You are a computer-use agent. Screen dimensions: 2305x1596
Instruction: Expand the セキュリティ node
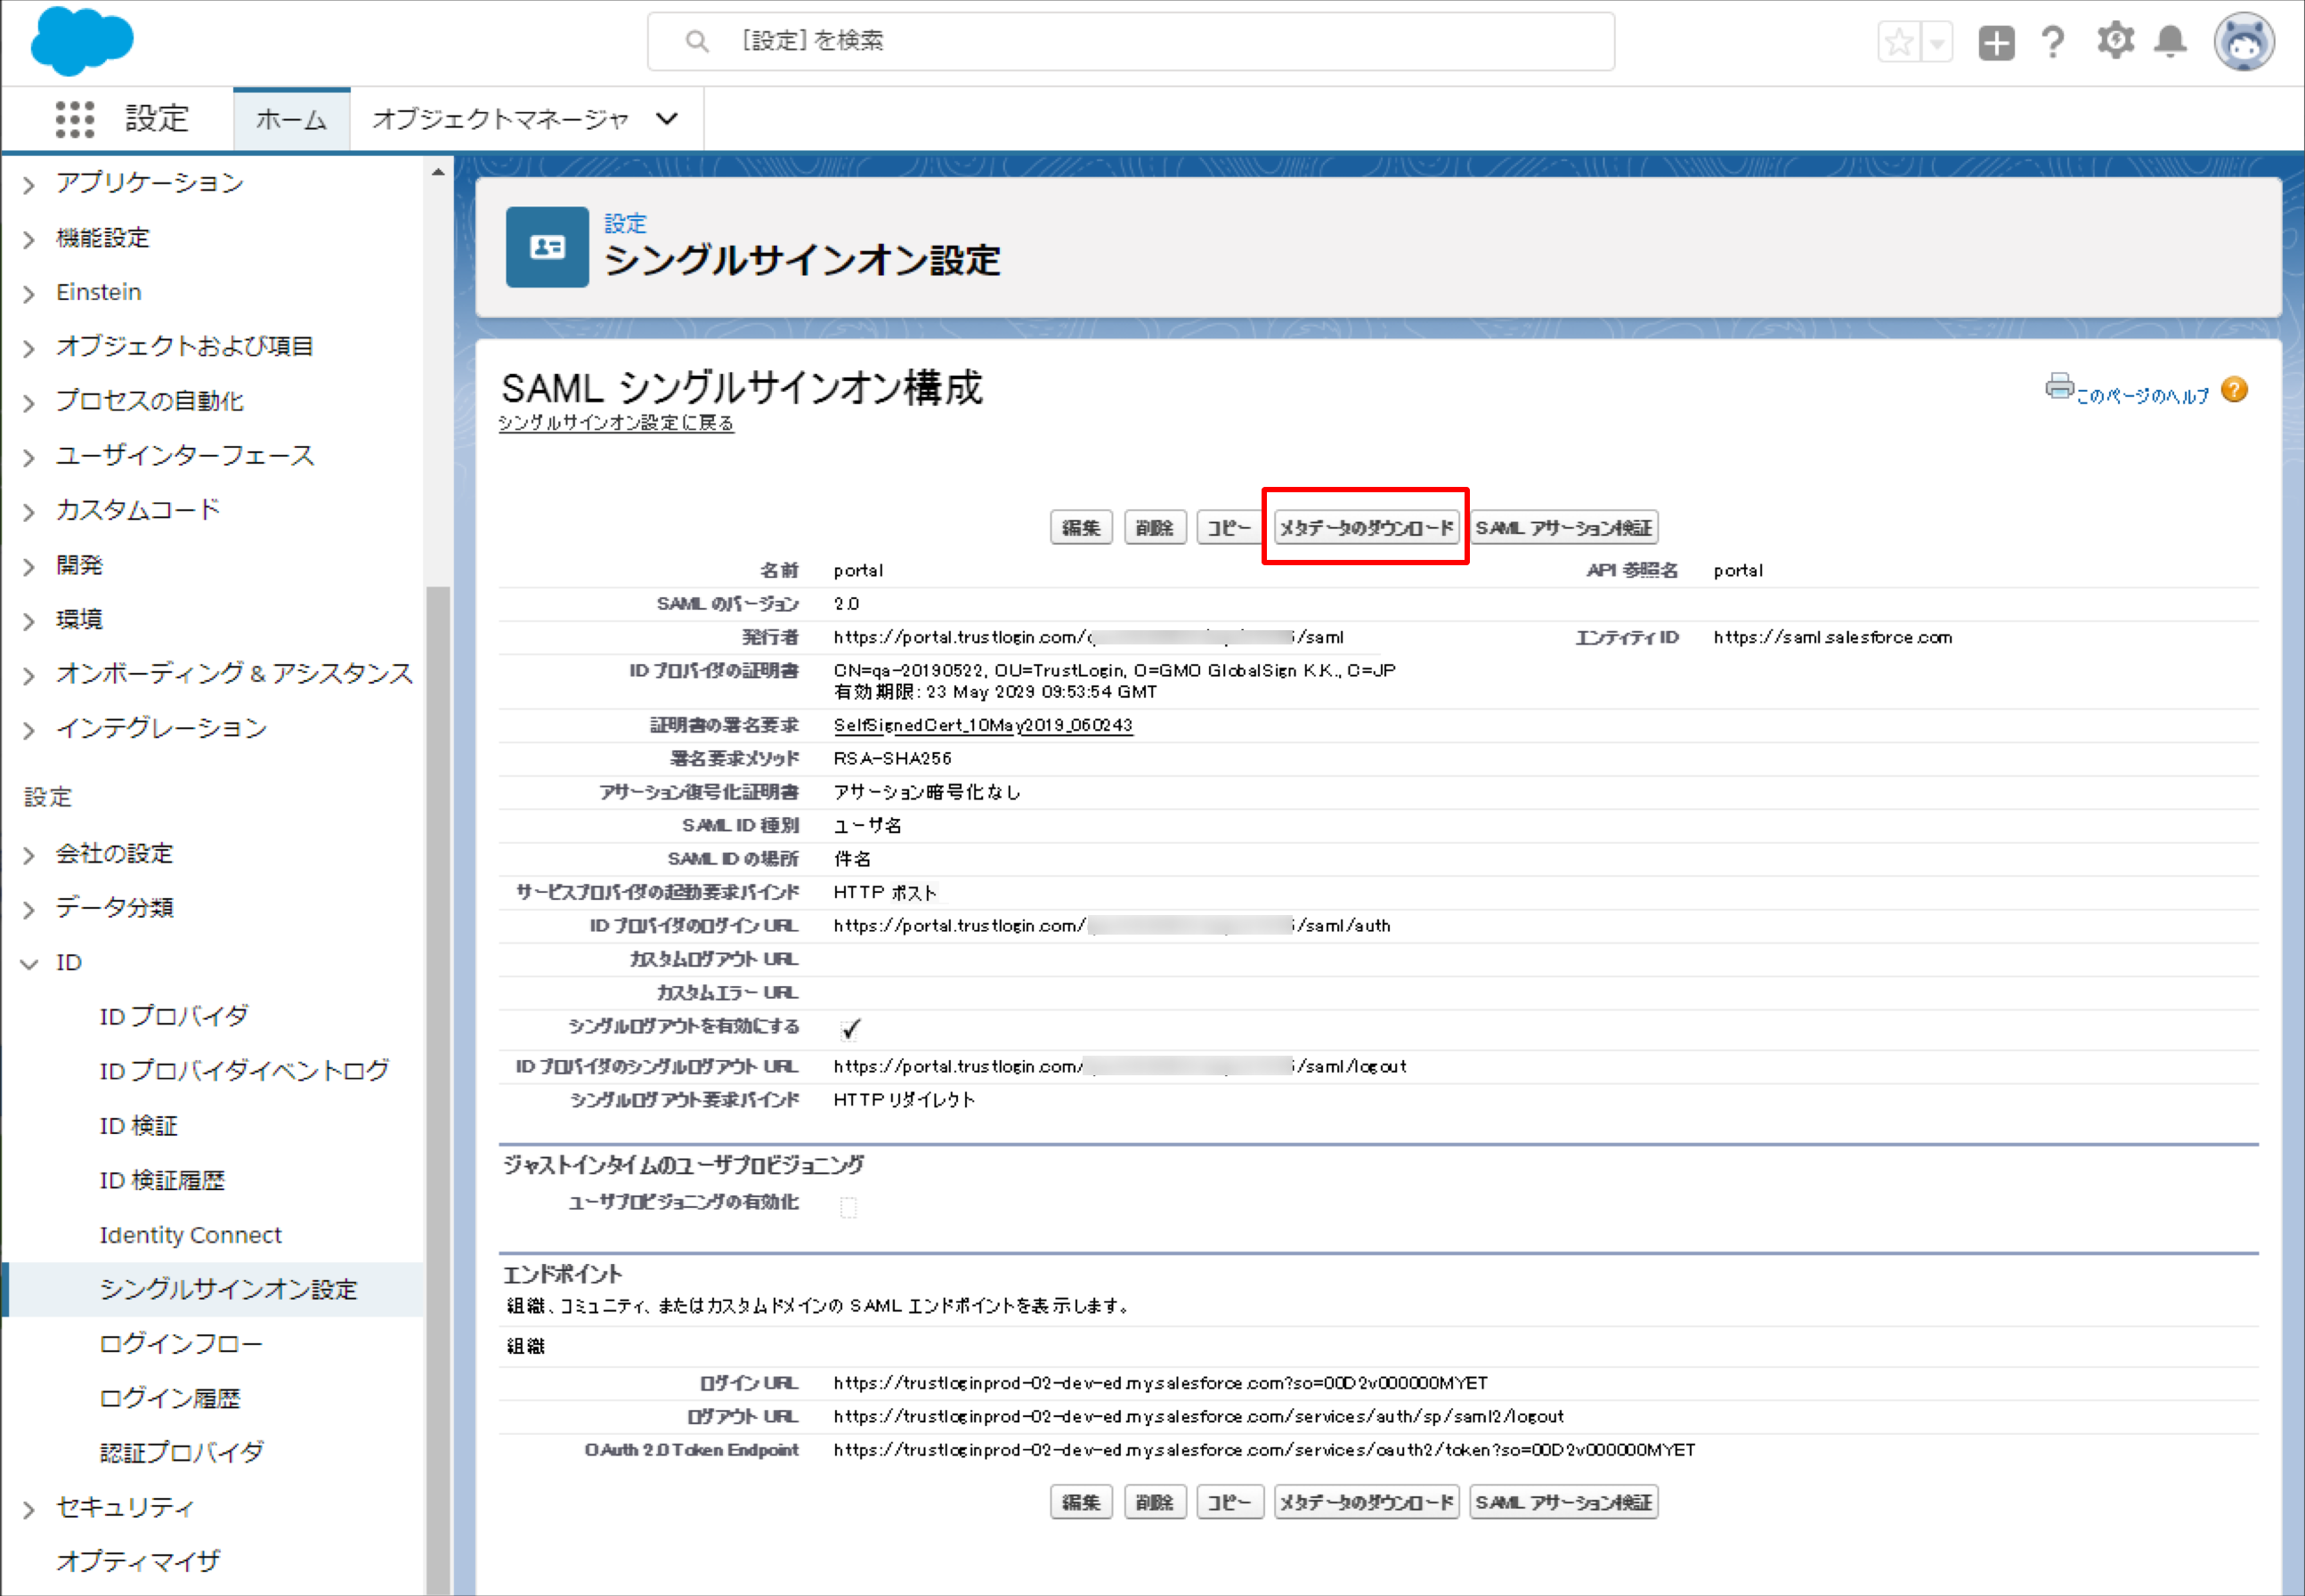tap(30, 1509)
